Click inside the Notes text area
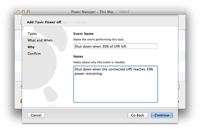Viewport: 200px width, 129px height. click(x=115, y=84)
